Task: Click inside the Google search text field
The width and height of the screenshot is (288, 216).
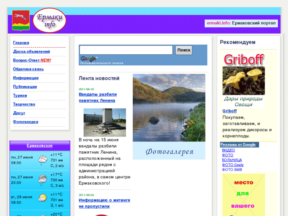Action: click(x=126, y=50)
